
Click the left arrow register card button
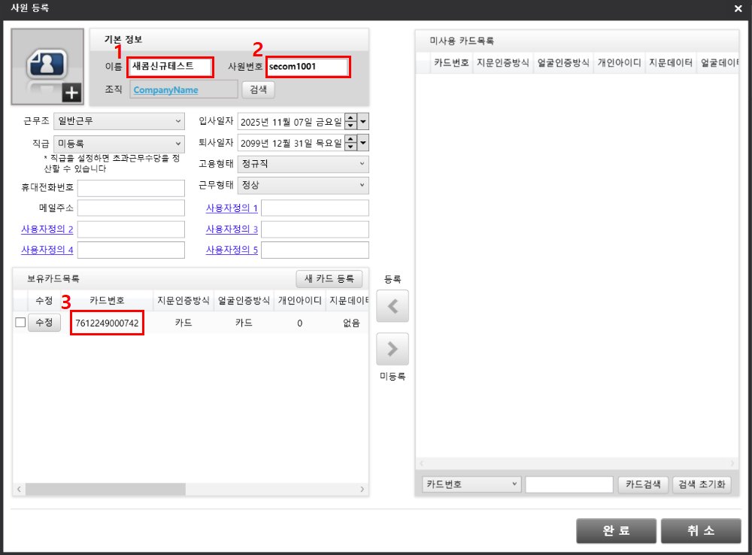(392, 306)
